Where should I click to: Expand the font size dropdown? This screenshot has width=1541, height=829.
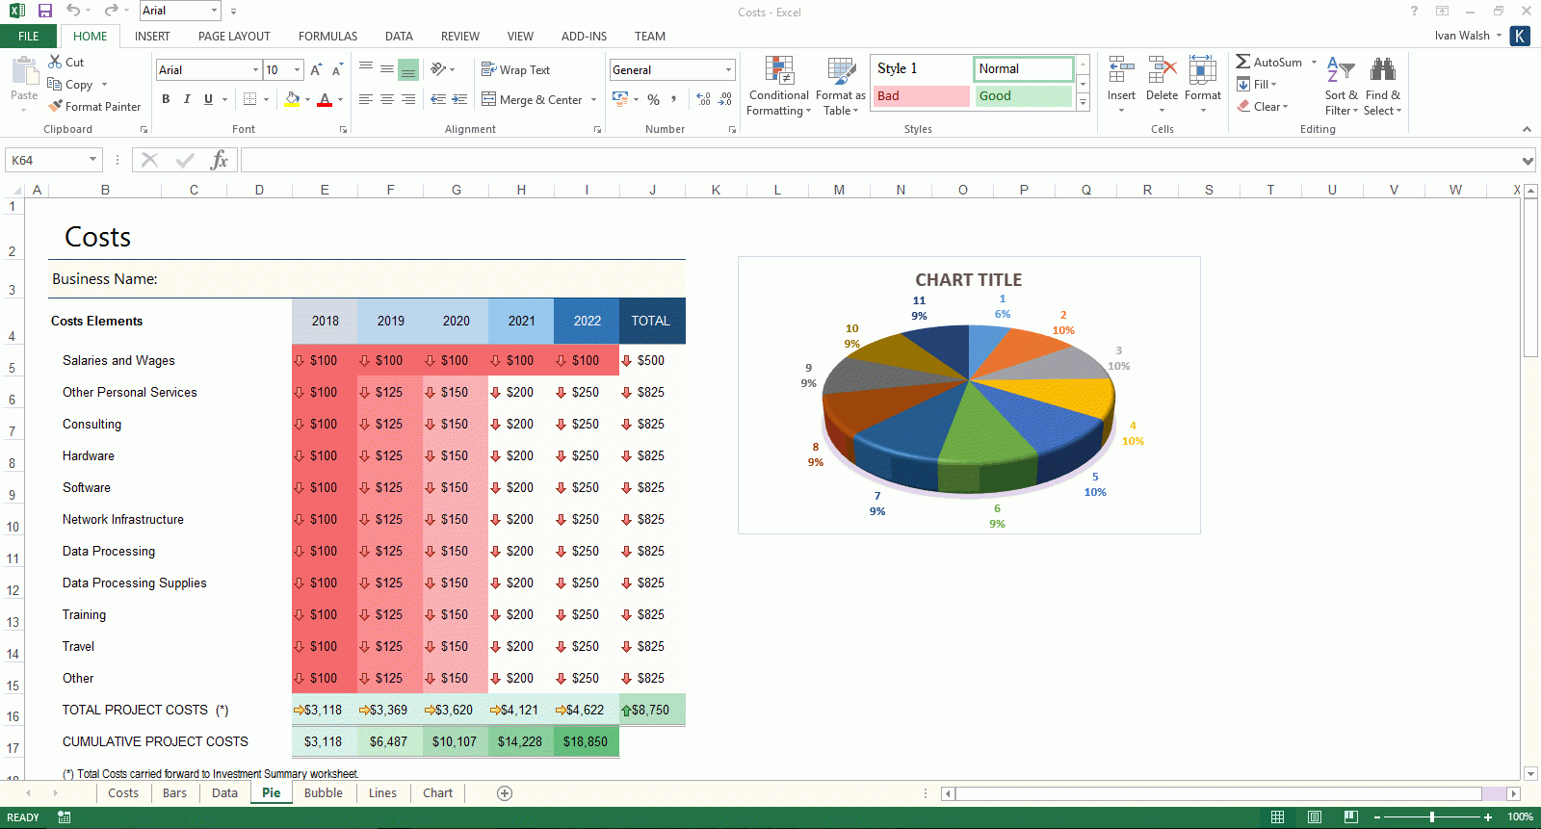pos(297,70)
